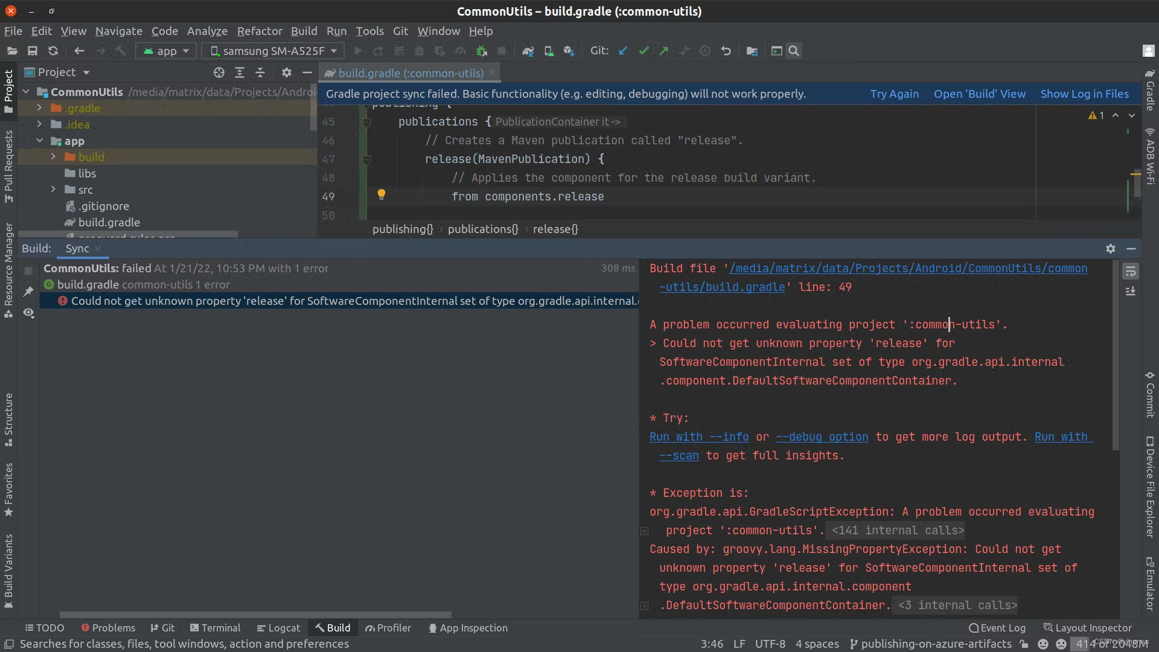Image resolution: width=1159 pixels, height=652 pixels.
Task: Sync project with Gradle files
Action: pos(528,51)
